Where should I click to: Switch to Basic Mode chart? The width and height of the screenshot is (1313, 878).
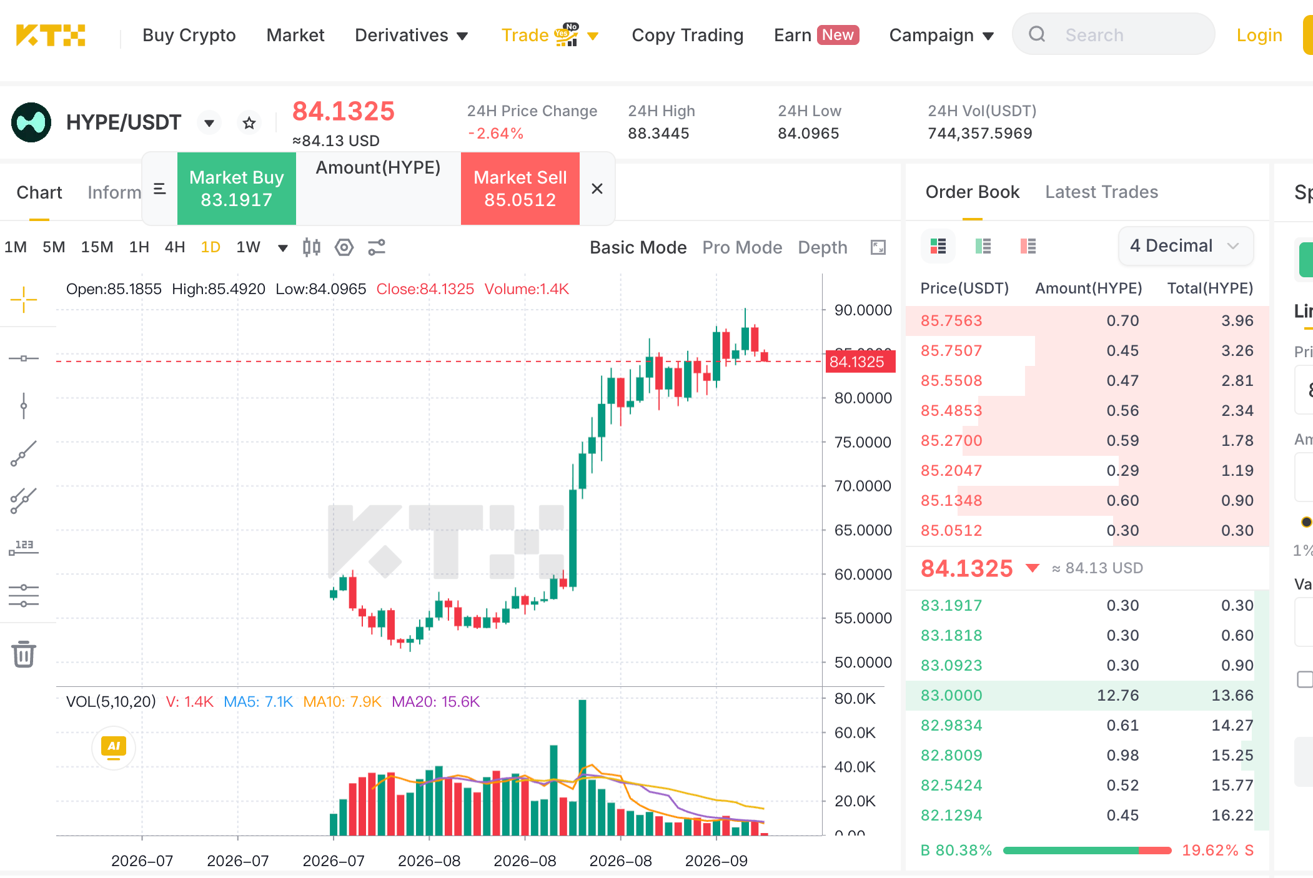pos(638,247)
